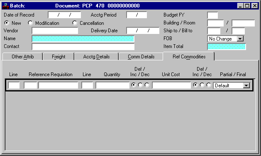Click the Budget FY field
The height and width of the screenshot is (156, 261).
pyautogui.click(x=212, y=15)
